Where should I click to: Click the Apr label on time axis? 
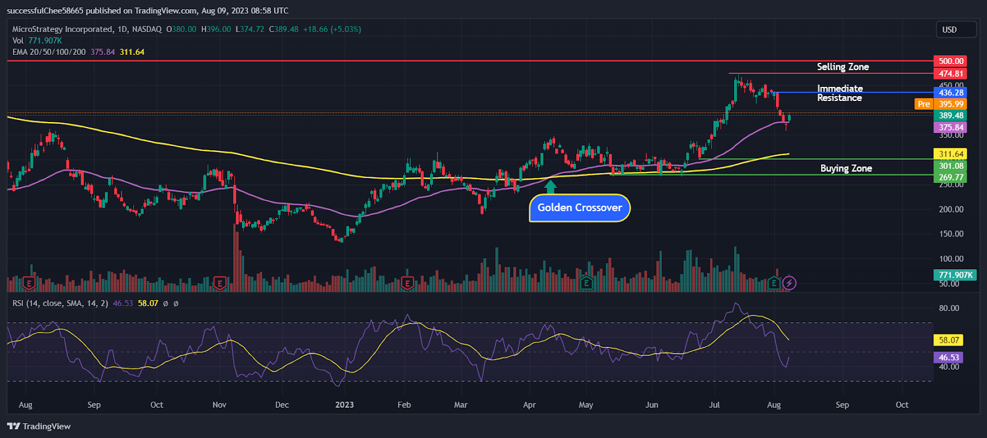529,405
